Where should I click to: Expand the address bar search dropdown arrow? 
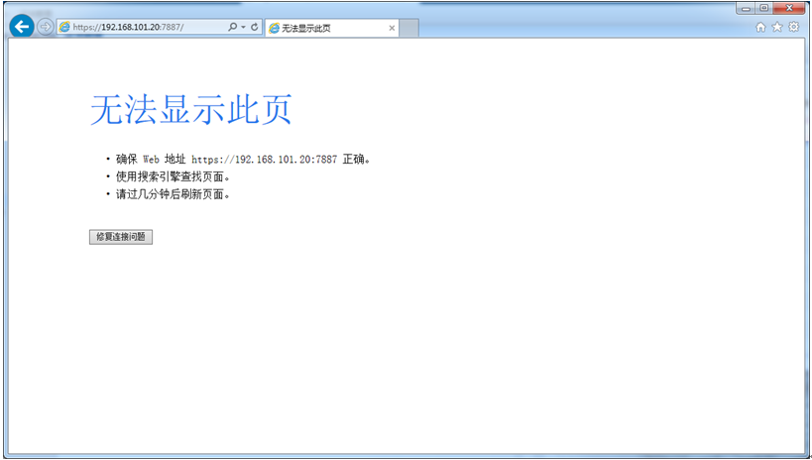click(x=243, y=27)
